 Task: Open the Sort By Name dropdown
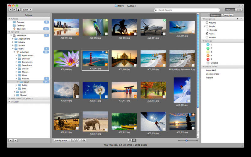[x=62, y=140]
